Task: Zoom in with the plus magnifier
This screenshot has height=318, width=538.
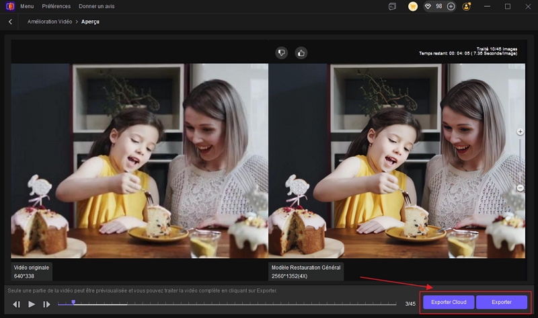Action: pos(520,132)
